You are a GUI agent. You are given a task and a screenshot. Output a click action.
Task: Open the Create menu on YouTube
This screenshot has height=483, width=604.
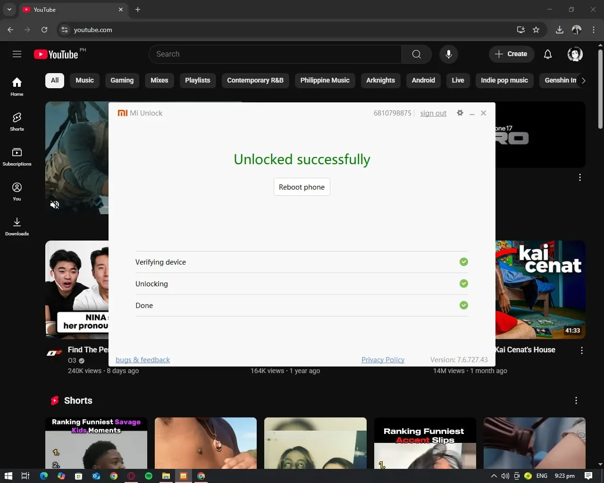pos(512,54)
